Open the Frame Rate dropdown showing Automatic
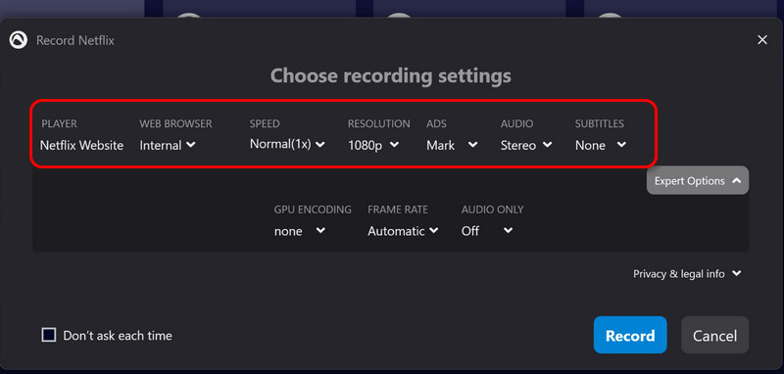 pos(403,231)
